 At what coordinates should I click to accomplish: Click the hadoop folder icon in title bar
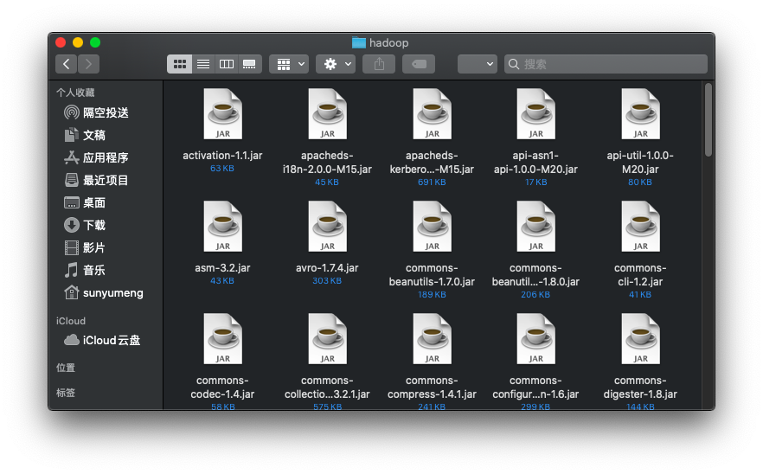pyautogui.click(x=359, y=43)
